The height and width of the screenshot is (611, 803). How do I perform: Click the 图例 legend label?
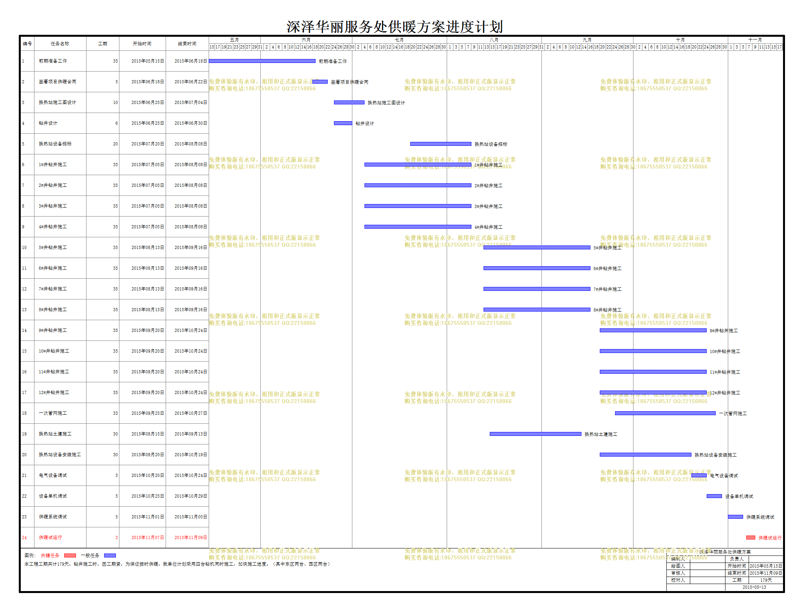coord(30,555)
